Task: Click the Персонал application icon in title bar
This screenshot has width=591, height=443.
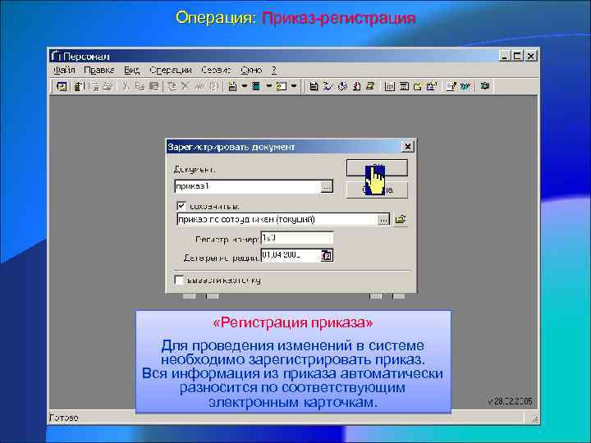Action: click(x=56, y=56)
